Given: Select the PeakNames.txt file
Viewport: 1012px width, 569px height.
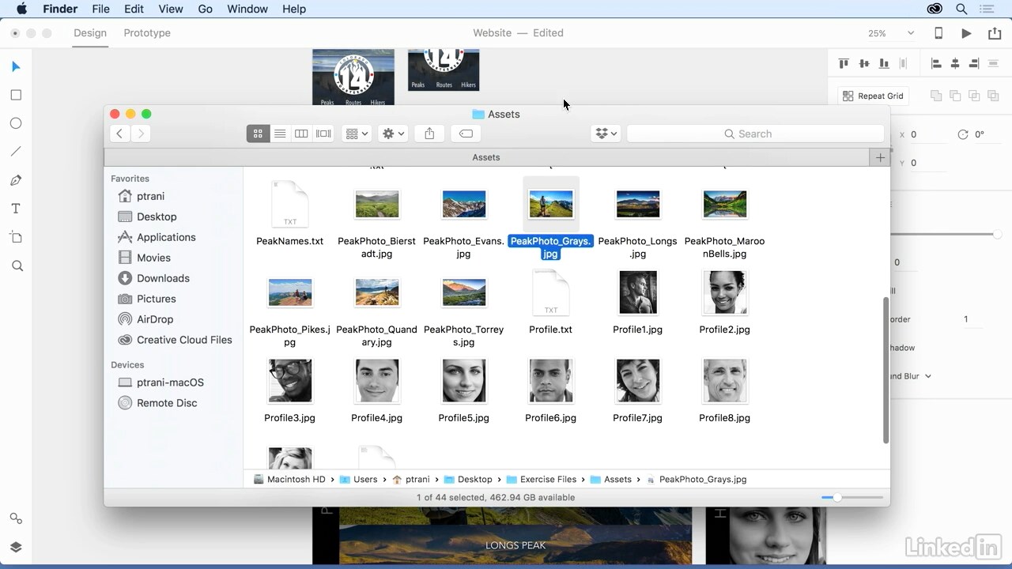Looking at the screenshot, I should coord(290,205).
